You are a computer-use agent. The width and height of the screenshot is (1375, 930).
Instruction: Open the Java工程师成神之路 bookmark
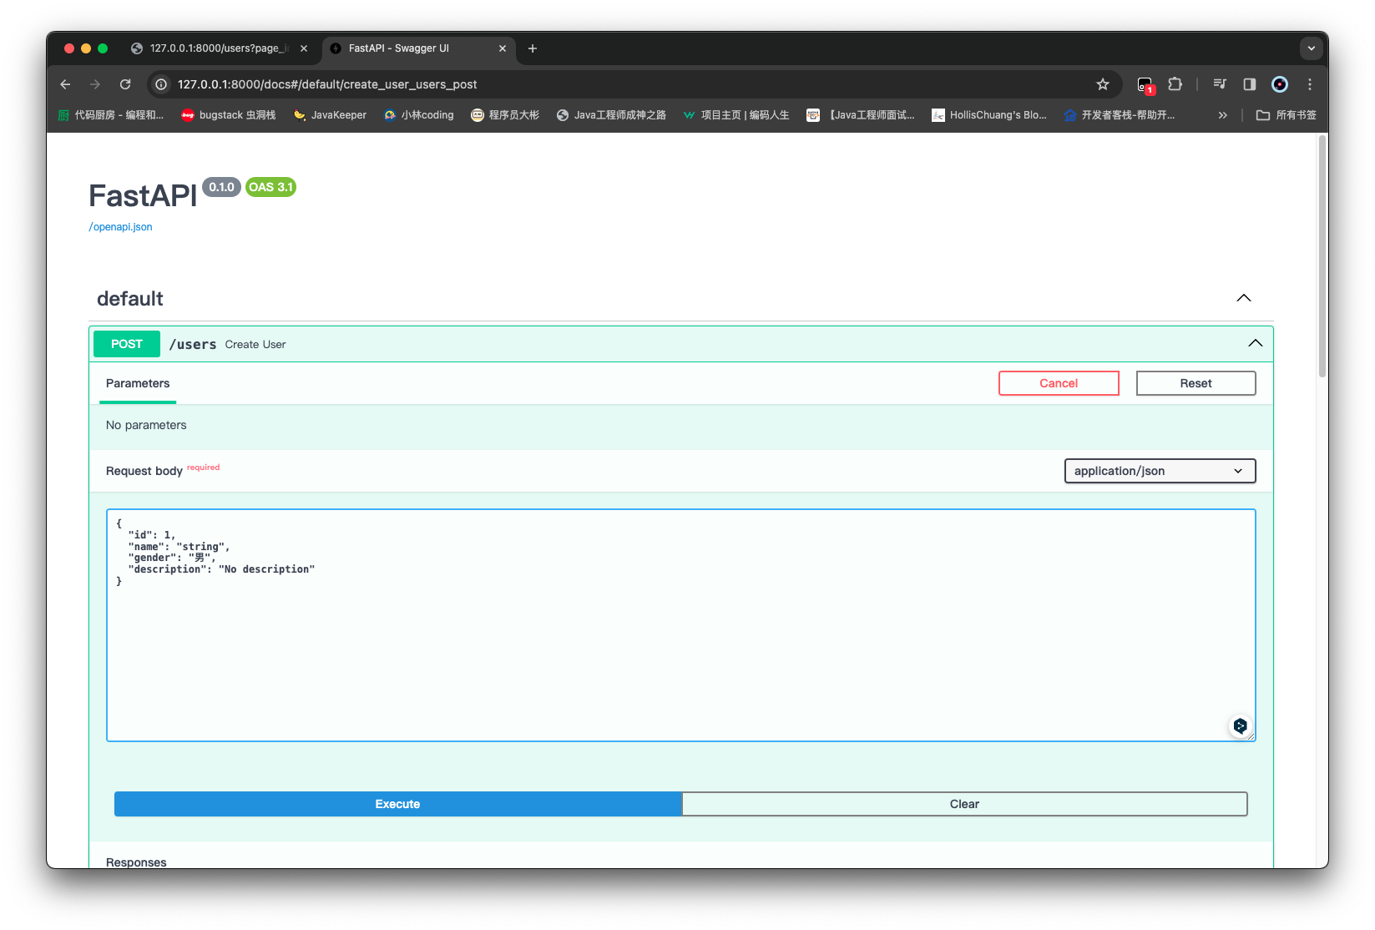tap(611, 115)
